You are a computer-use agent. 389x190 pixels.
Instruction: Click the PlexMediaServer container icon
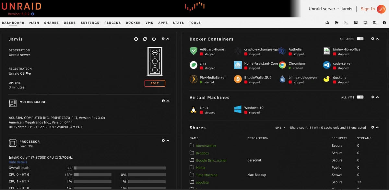click(194, 79)
